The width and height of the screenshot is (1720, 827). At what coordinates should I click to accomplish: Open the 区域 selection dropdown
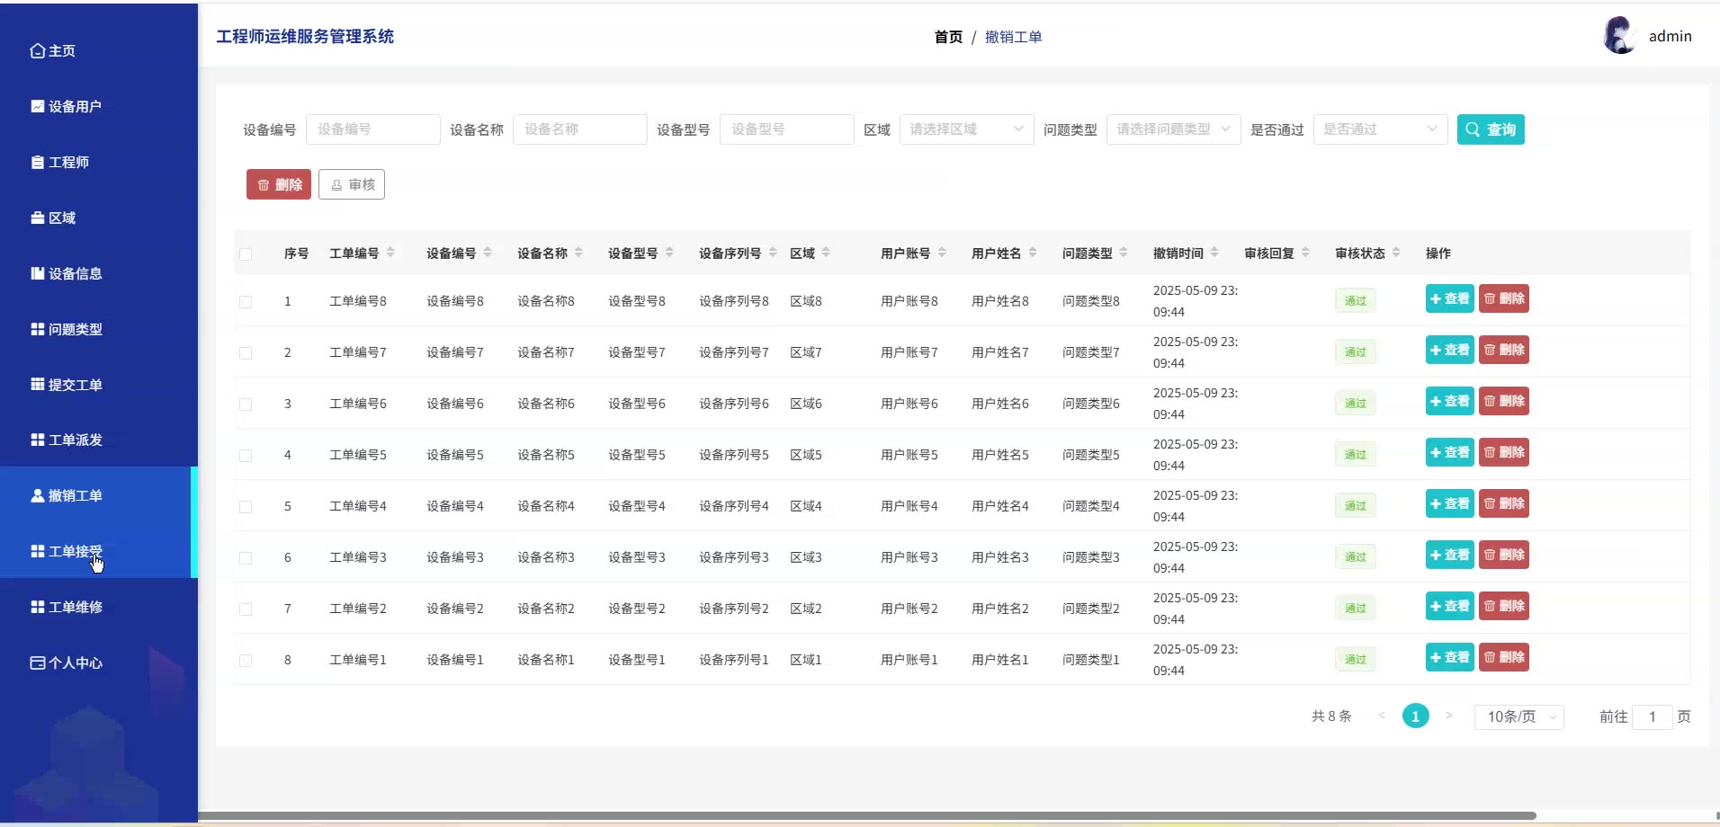pos(966,129)
